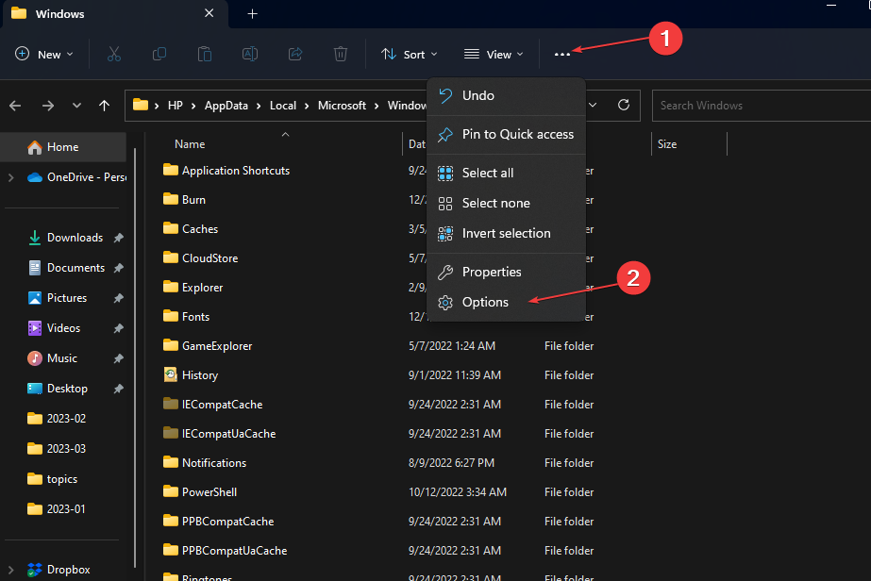Click the Cut scissors icon
The width and height of the screenshot is (871, 581).
pyautogui.click(x=114, y=54)
